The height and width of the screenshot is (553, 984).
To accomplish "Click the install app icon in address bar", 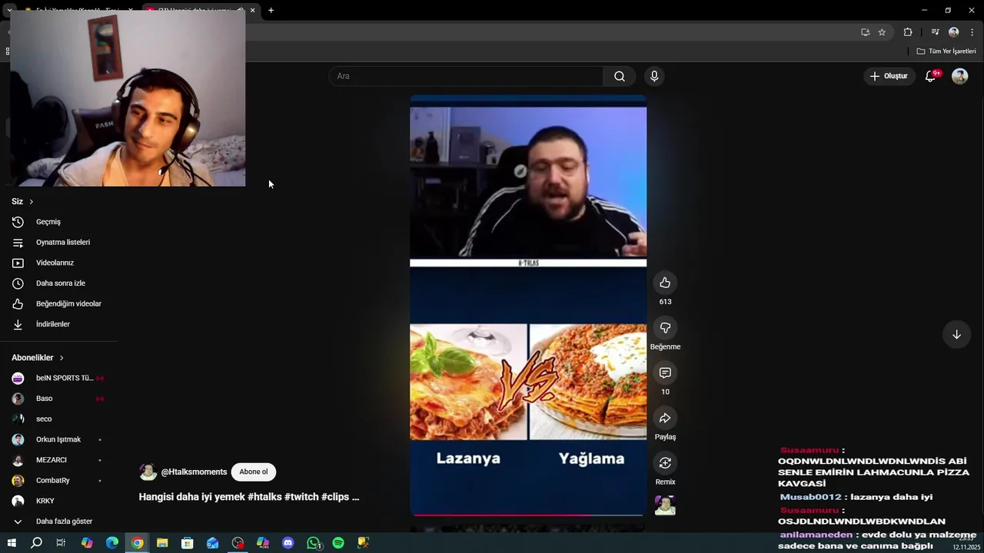I will tap(865, 32).
